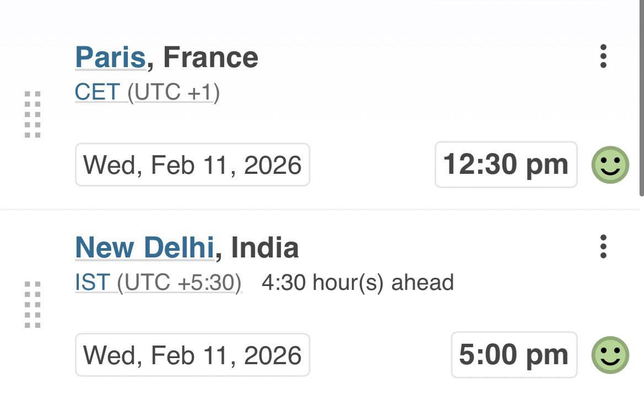Select the Paris date field
The height and width of the screenshot is (406, 644).
192,165
